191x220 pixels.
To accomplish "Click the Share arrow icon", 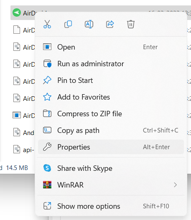I will pos(110,24).
